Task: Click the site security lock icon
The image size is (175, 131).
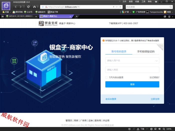Action: [46, 7]
